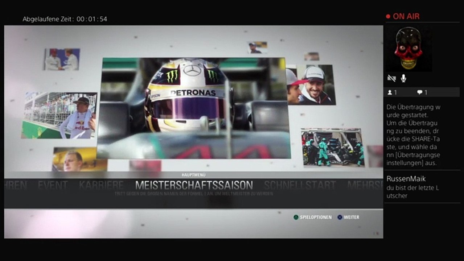Viewport: 464px width, 261px height.
Task: Click the Abgelaufene Zeit timer
Action: [65, 19]
